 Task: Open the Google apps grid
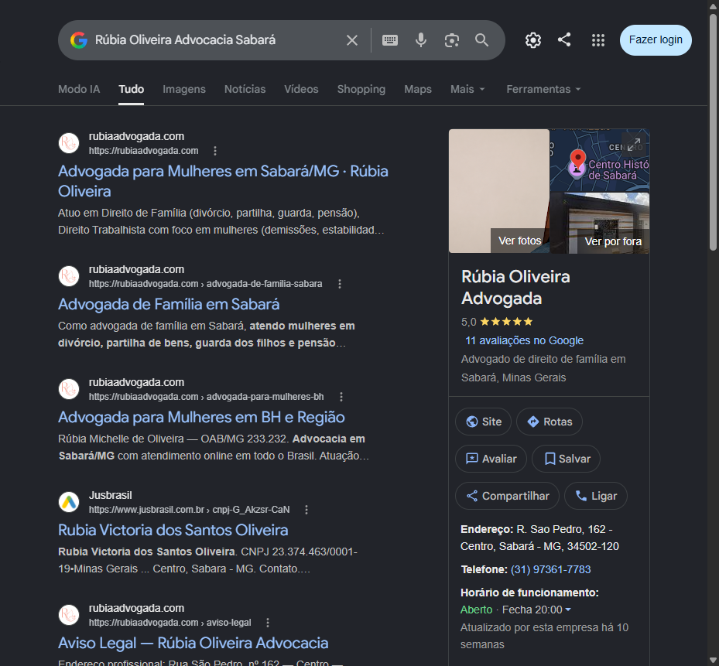pos(598,40)
